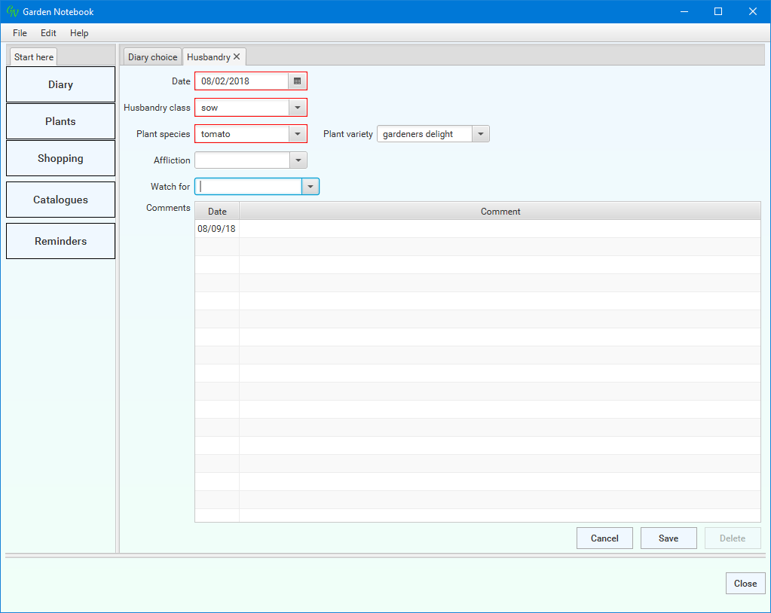Open the File menu
The image size is (771, 613).
click(x=20, y=33)
